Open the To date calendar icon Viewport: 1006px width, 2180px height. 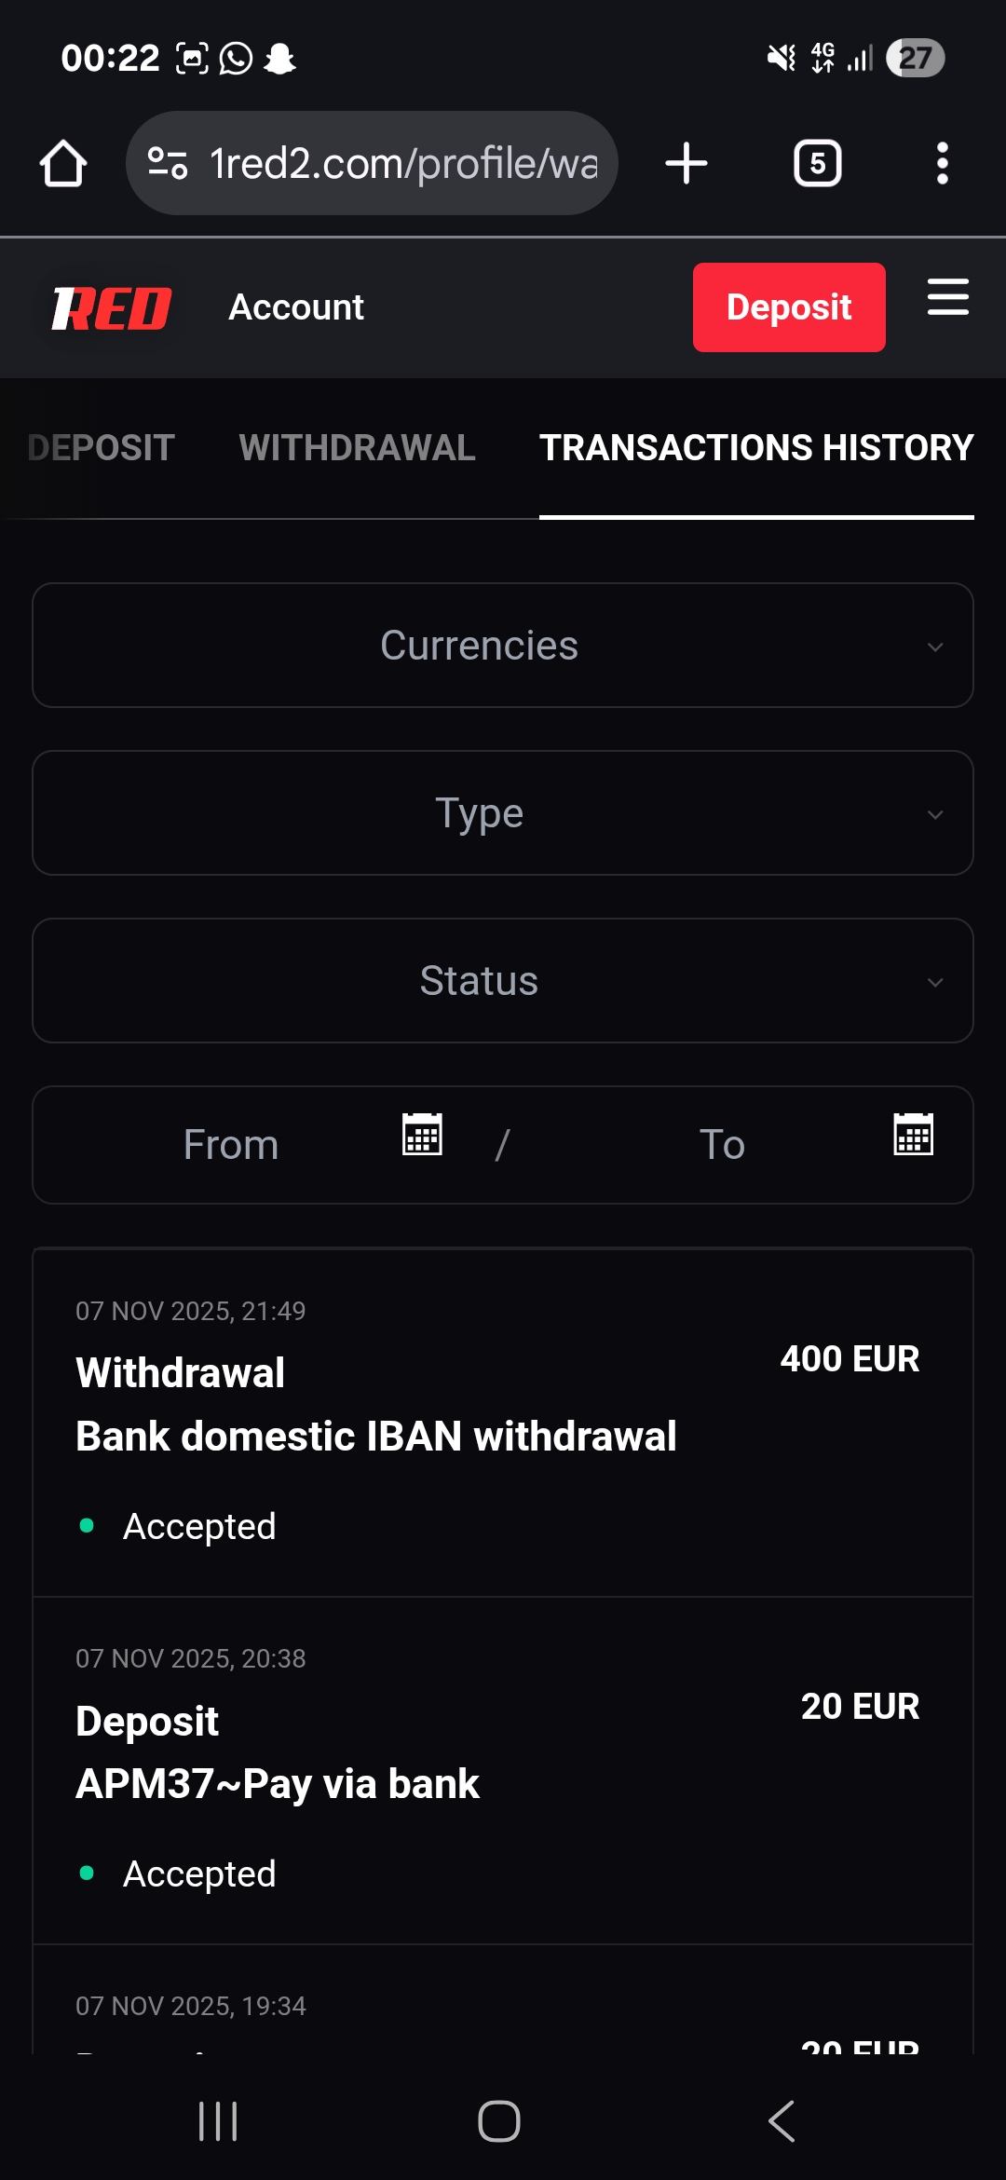[913, 1135]
